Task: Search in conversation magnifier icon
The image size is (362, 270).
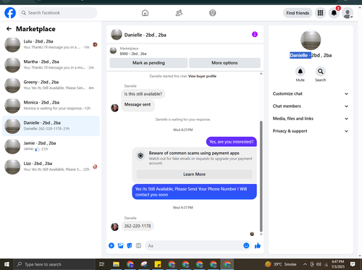Action: [321, 72]
